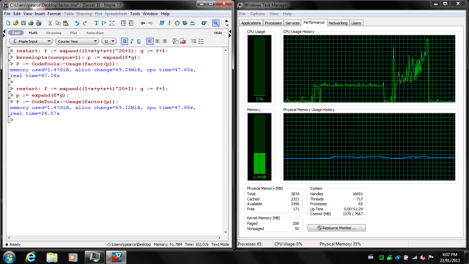
Task: Insert a bulleted list in Maple
Action: tap(194, 41)
